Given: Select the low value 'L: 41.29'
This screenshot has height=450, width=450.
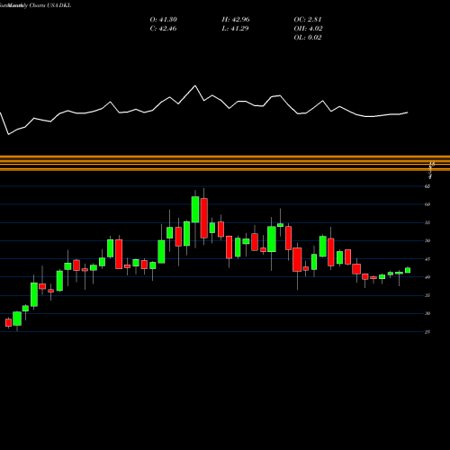Looking at the screenshot, I should (236, 29).
